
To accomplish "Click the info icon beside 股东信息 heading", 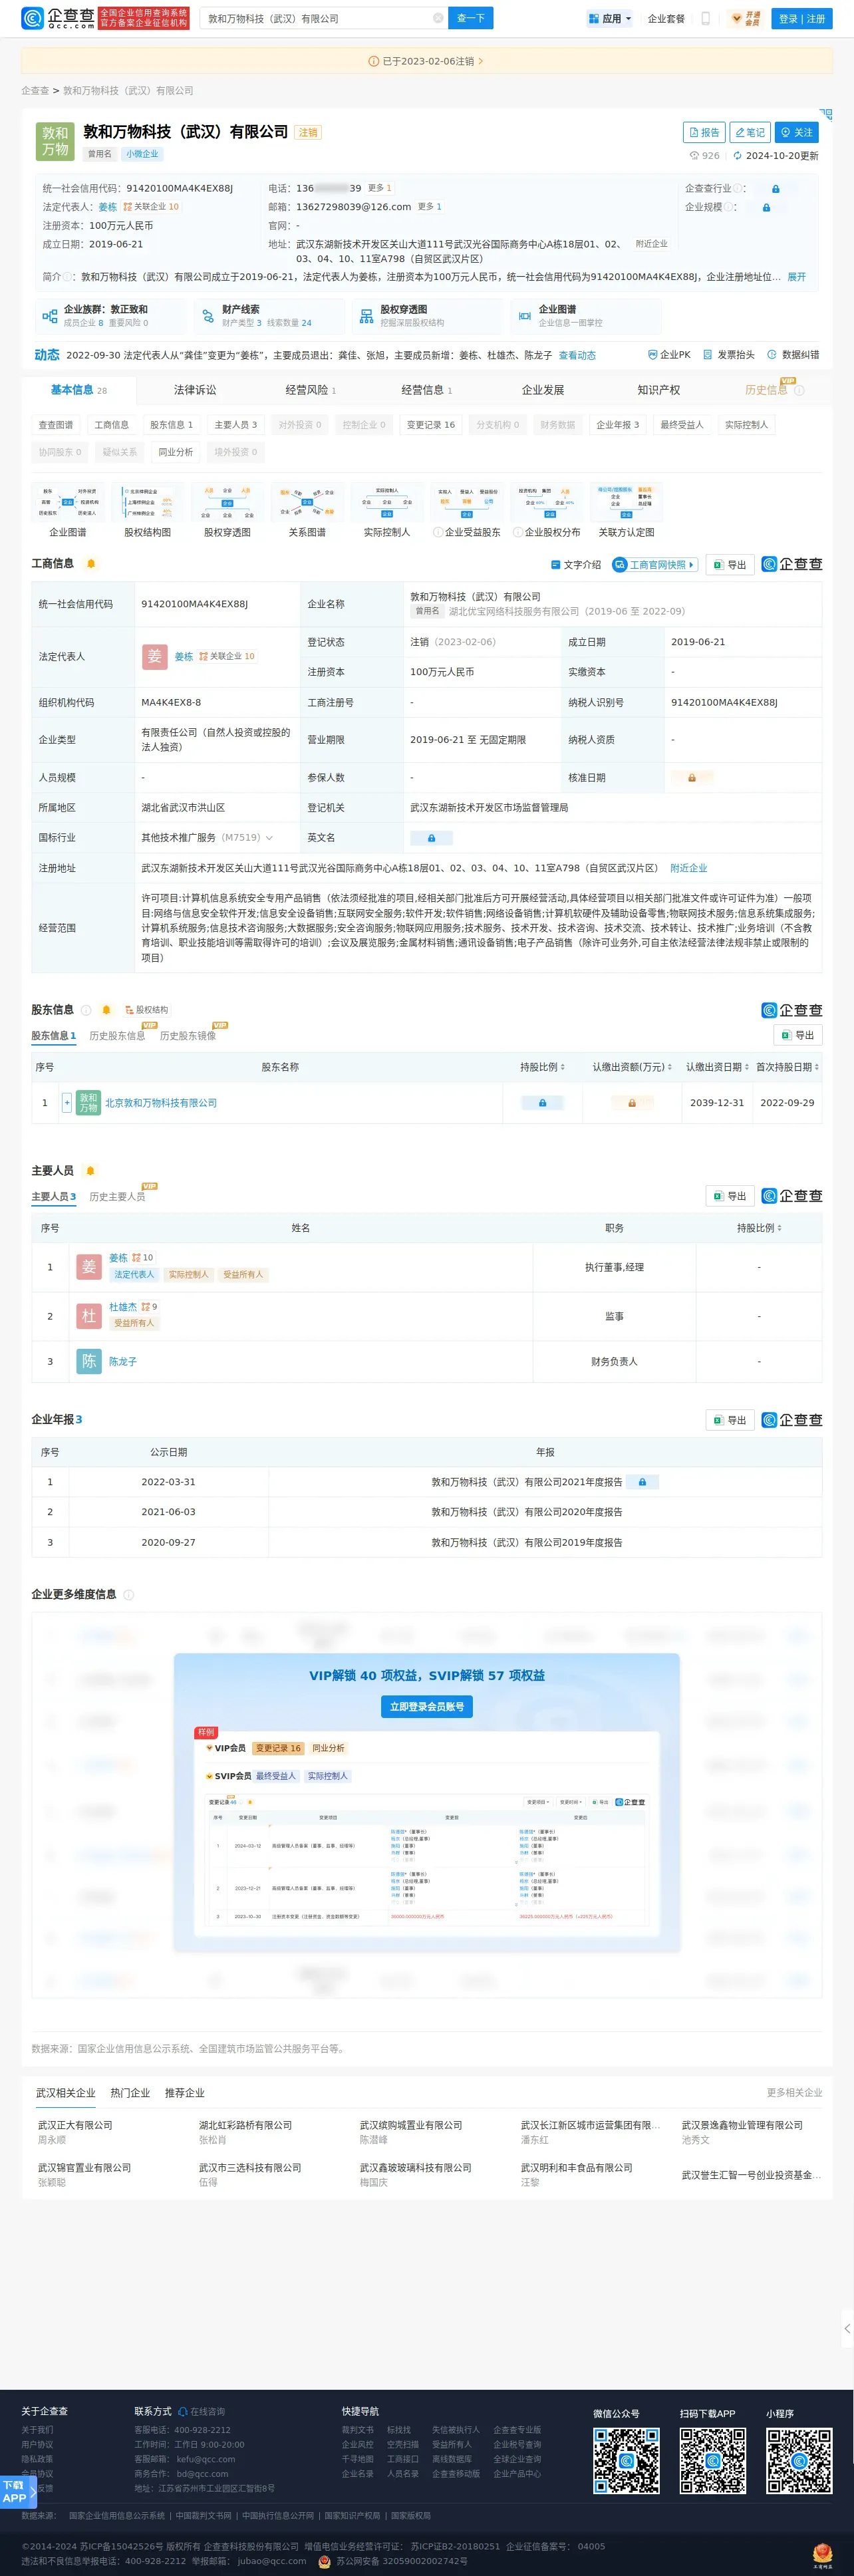I will point(86,1010).
